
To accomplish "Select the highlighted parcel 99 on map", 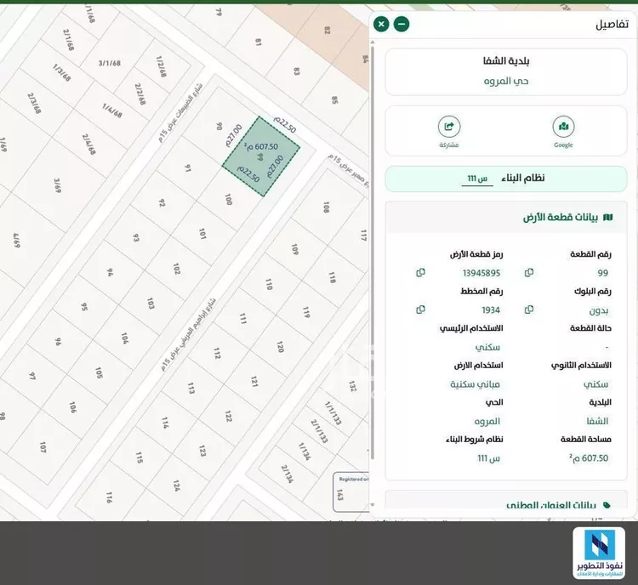I will [x=261, y=156].
